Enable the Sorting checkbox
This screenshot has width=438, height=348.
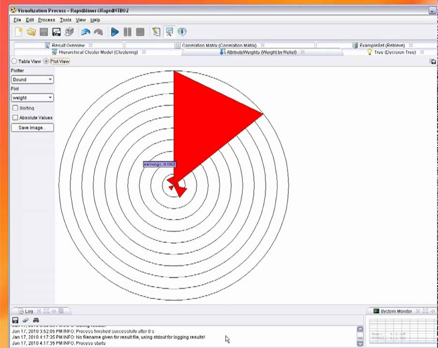pyautogui.click(x=15, y=108)
